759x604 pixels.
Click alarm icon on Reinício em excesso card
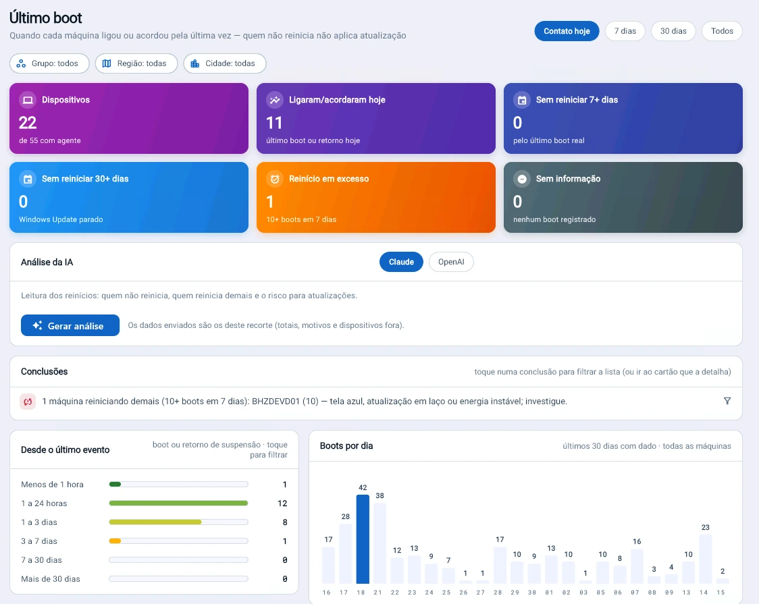[275, 179]
